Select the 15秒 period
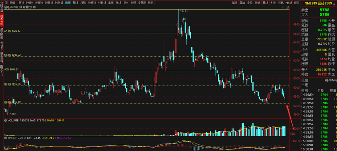 [133, 3]
